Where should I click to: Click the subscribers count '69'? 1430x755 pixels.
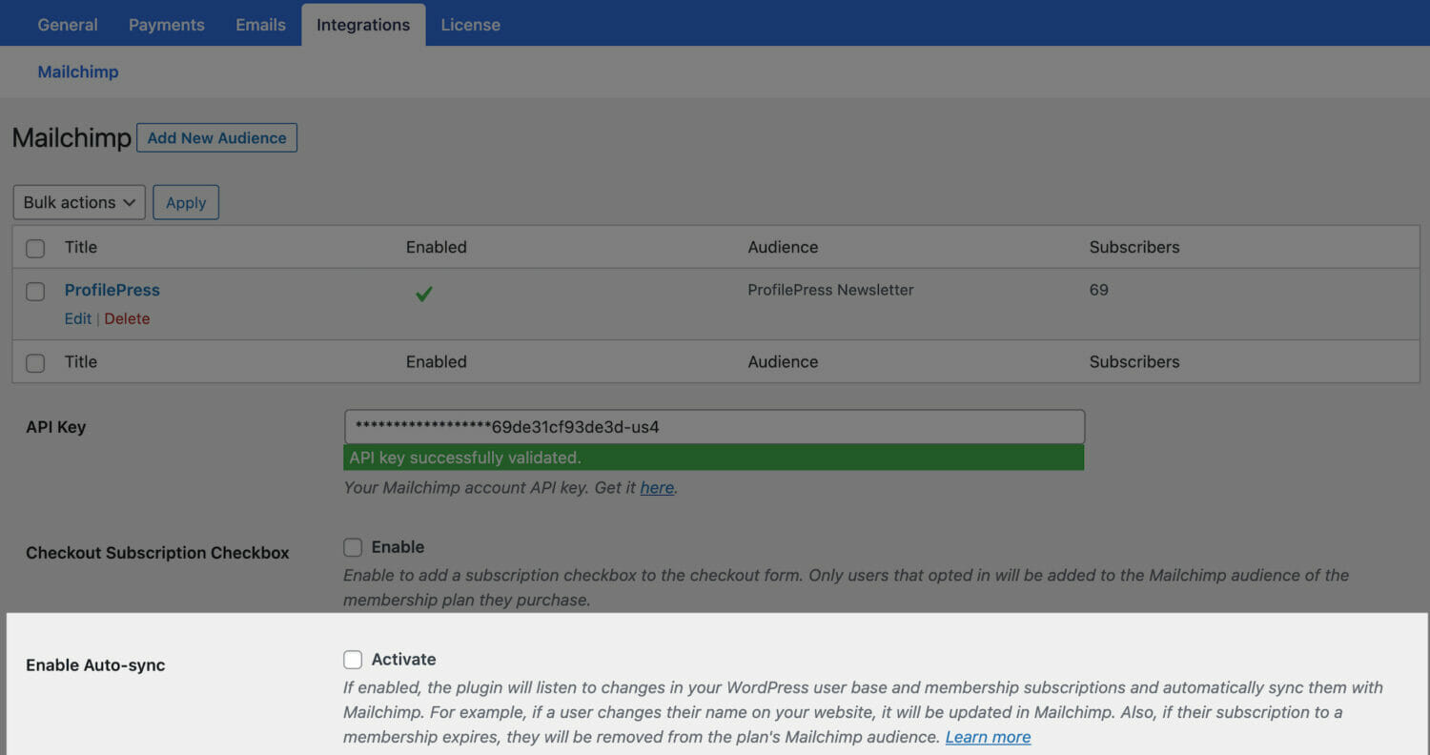point(1099,290)
